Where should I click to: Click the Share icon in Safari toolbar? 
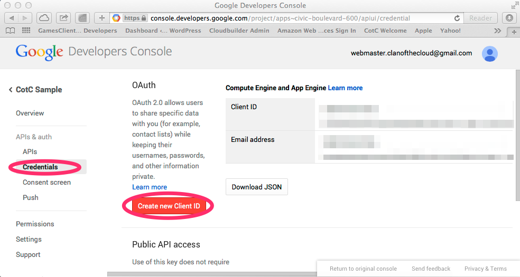[63, 18]
